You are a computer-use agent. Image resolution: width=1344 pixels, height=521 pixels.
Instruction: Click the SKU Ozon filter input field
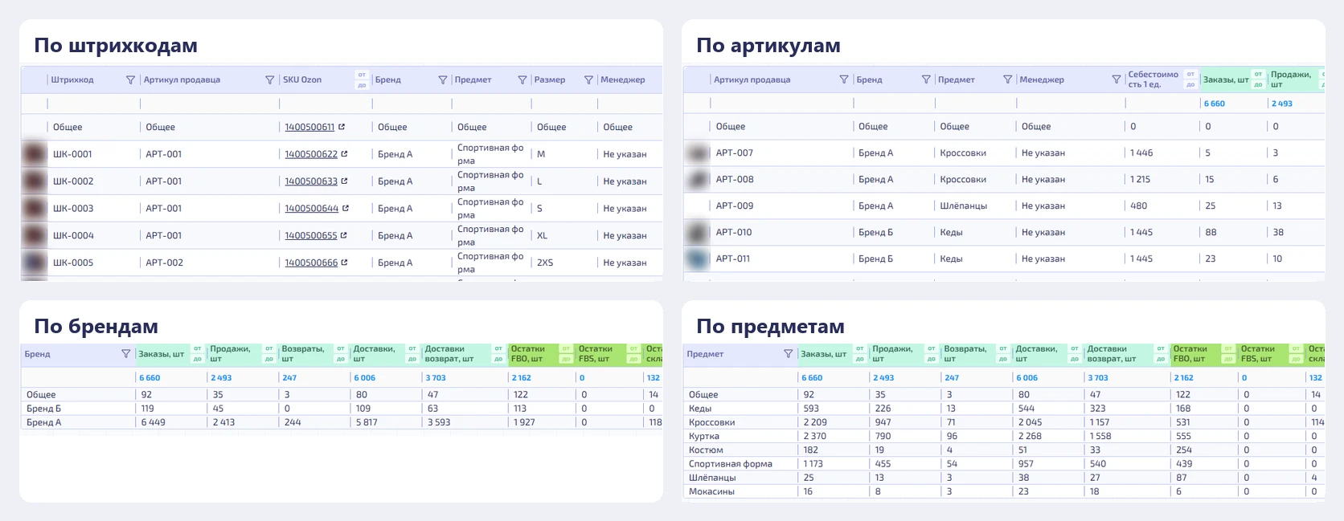[x=325, y=104]
